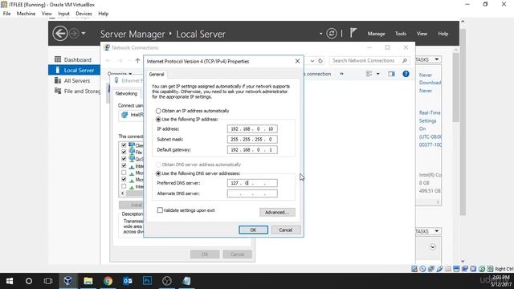
Task: Open Photoshop from the taskbar
Action: click(x=147, y=281)
